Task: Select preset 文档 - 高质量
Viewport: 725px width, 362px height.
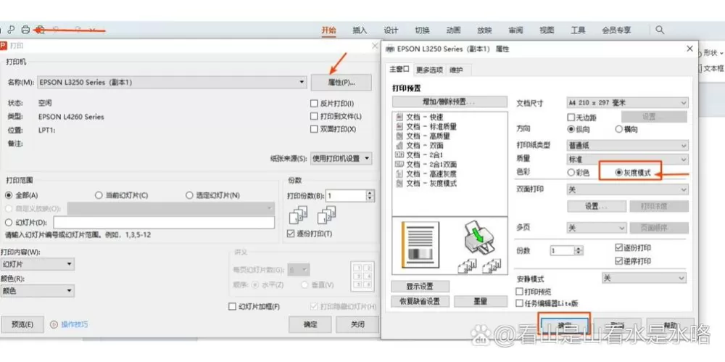Action: (x=423, y=136)
